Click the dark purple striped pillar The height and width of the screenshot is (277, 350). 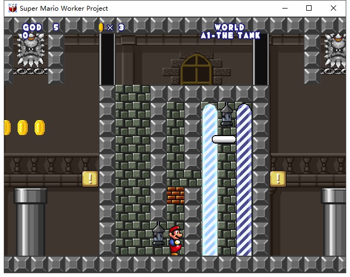(x=244, y=180)
